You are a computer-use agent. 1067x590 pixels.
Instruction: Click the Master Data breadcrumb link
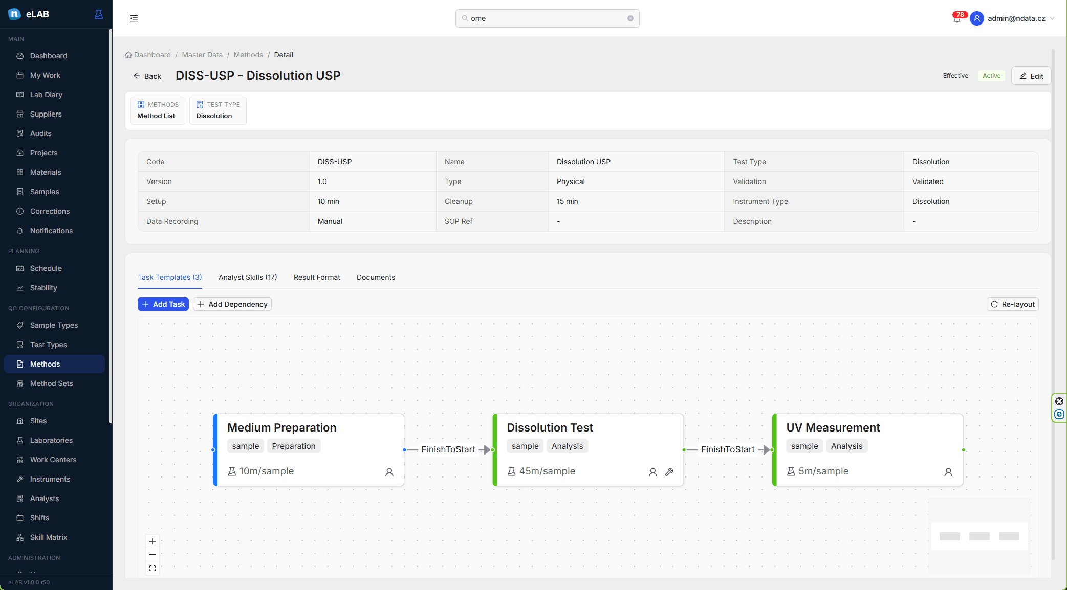(202, 55)
